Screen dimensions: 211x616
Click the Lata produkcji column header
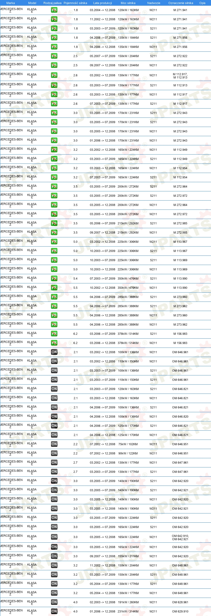tap(103, 3)
